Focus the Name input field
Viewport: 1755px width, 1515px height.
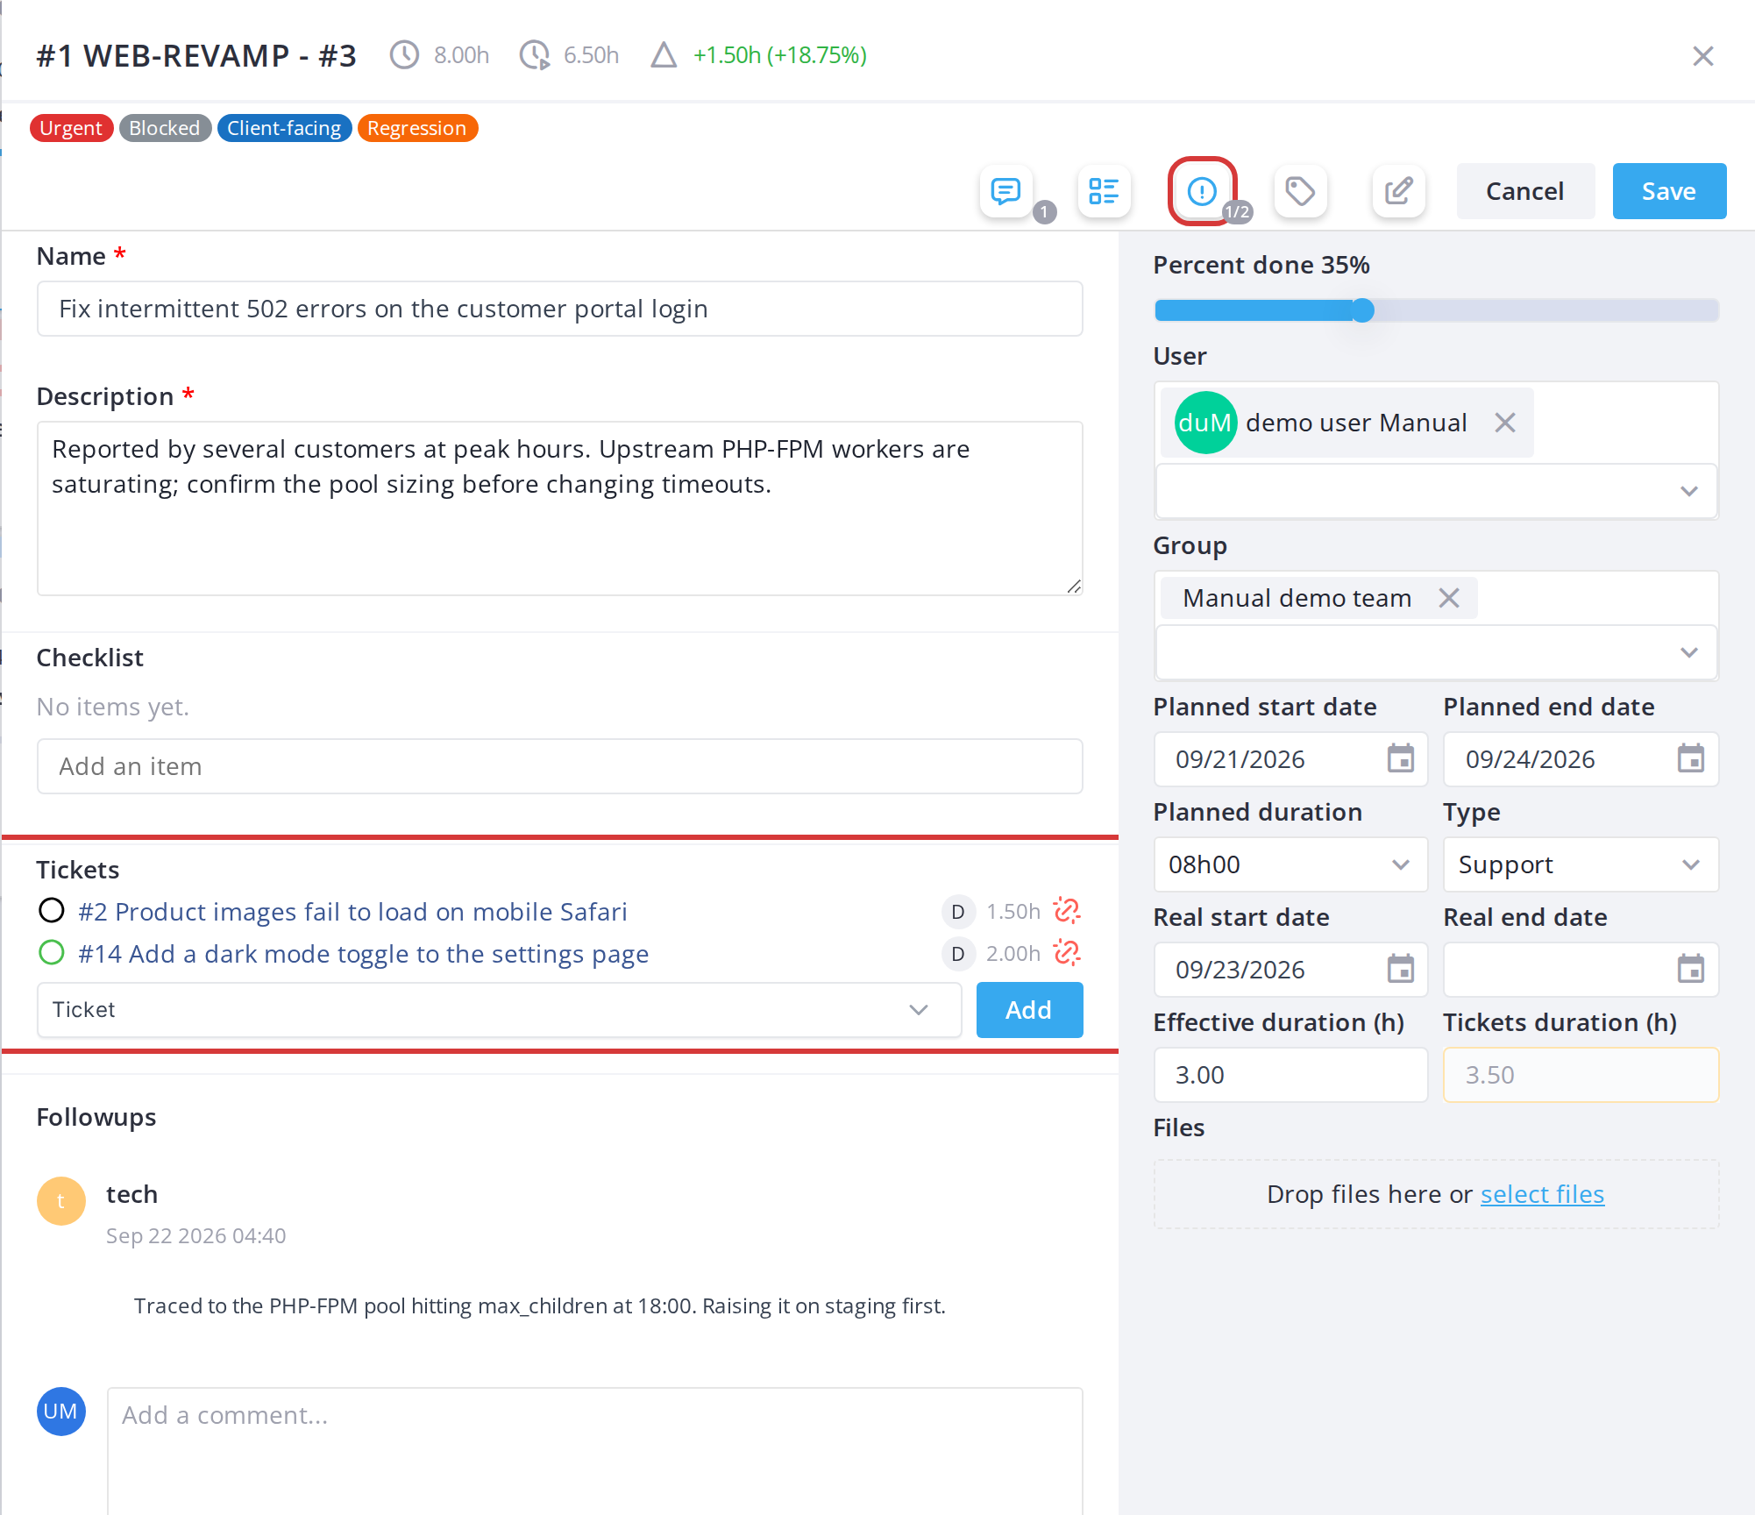point(560,309)
